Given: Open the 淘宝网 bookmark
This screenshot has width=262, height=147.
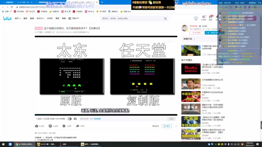Looking at the screenshot, I should [x=30, y=11].
